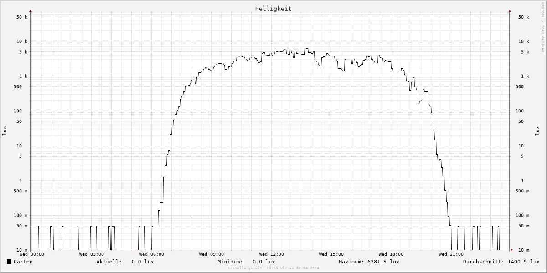The image size is (547, 273).
Task: Click the "50 k" tick on the right axis
Action: pyautogui.click(x=524, y=17)
